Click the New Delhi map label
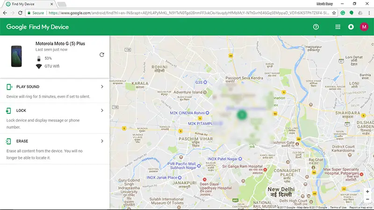374x210 pixels. pyautogui.click(x=281, y=192)
